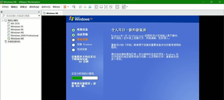The width and height of the screenshot is (224, 100).
Task: Open the console view icon
Action: (x=117, y=7)
